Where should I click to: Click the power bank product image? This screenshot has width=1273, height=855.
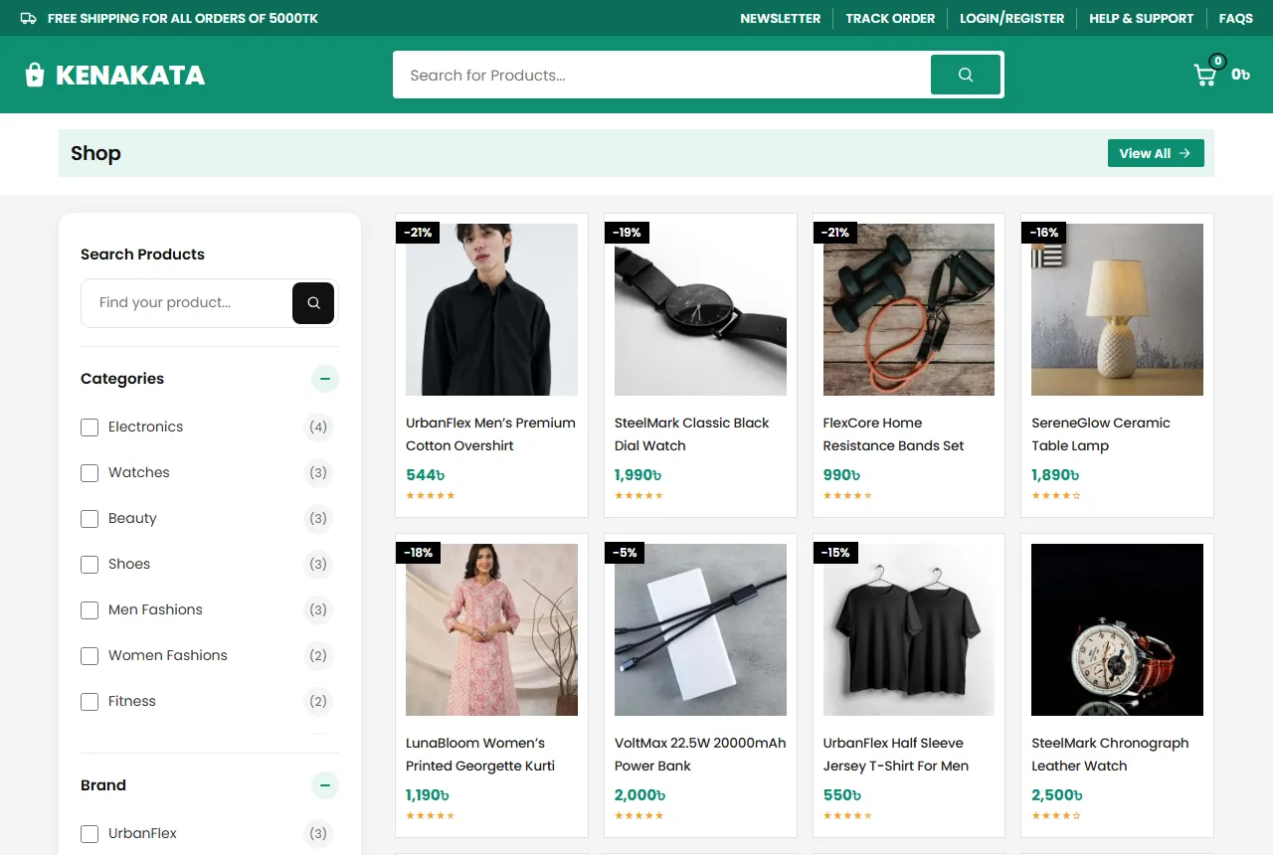click(700, 629)
